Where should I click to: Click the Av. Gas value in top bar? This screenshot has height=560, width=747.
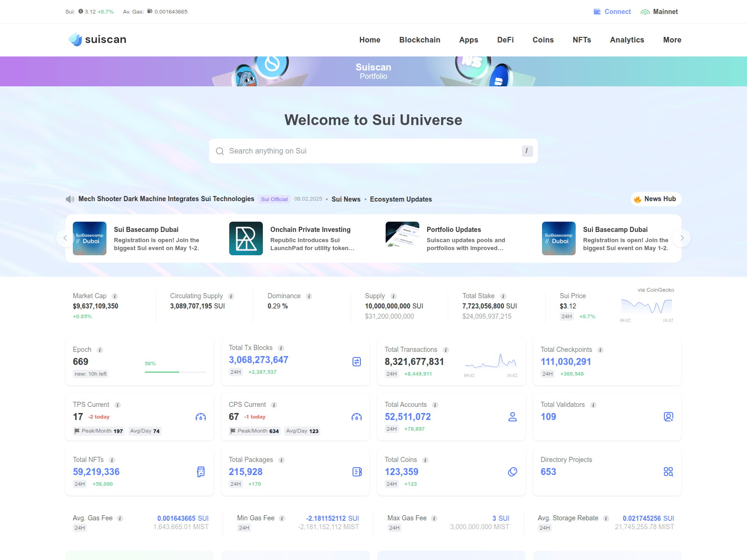tap(171, 12)
